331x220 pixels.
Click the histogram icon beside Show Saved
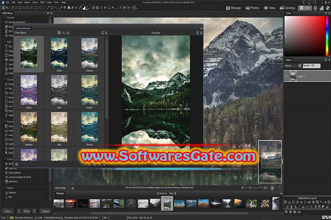click(x=73, y=188)
